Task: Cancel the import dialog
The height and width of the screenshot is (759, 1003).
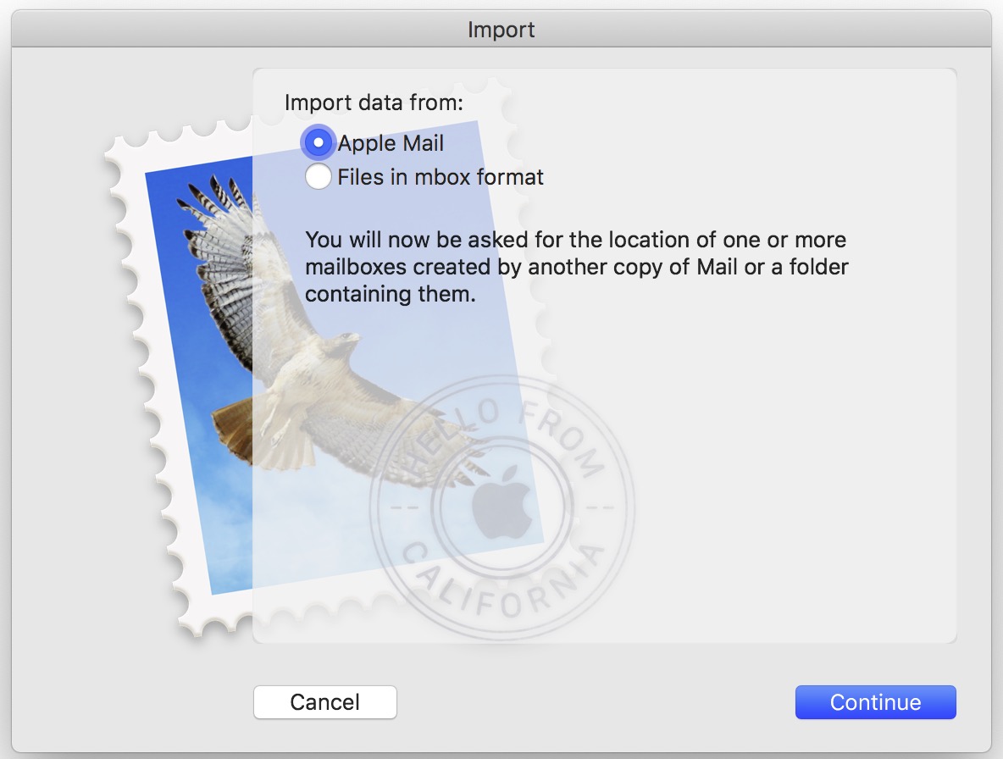Action: coord(325,702)
